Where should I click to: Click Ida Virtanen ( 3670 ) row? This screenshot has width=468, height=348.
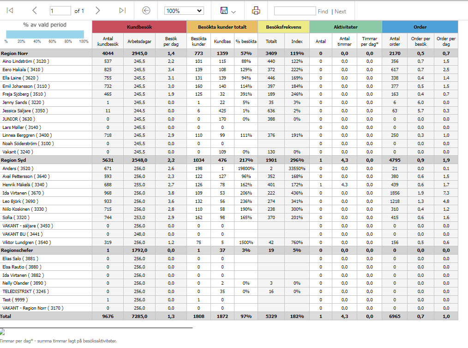tap(229, 193)
